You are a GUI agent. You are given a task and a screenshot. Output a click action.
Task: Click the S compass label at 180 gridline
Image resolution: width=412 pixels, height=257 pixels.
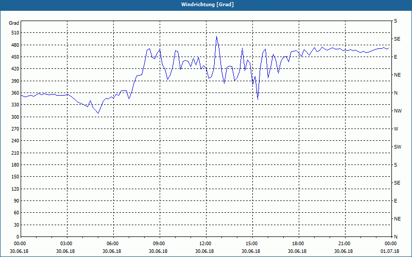coord(396,165)
